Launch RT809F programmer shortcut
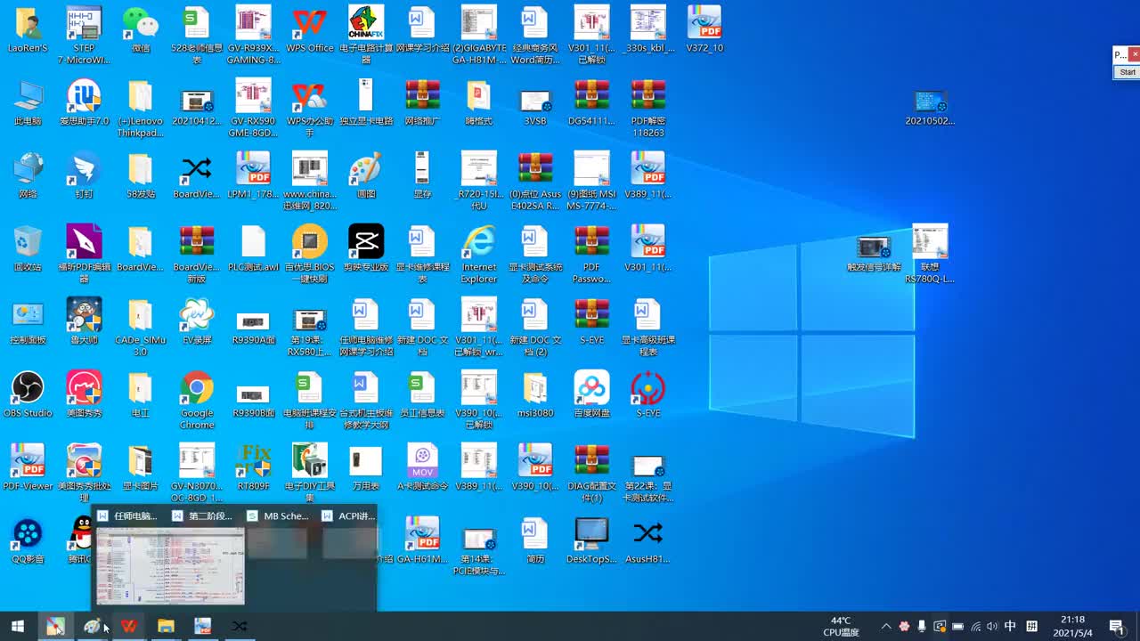Viewport: 1140px width, 641px height. pyautogui.click(x=253, y=468)
